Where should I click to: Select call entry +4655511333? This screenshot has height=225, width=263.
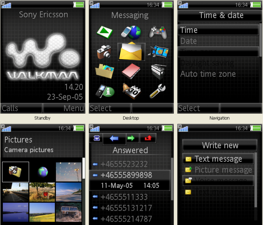pyautogui.click(x=130, y=197)
